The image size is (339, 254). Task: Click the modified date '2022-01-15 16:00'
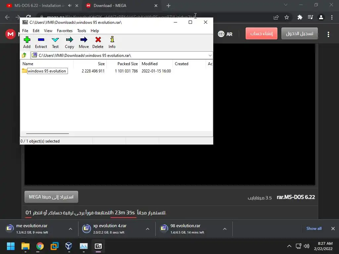(156, 71)
